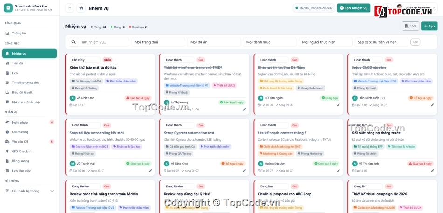Click the Tìm nhiệm vụ search field
Viewport: 443px width, 213px height.
pos(104,42)
